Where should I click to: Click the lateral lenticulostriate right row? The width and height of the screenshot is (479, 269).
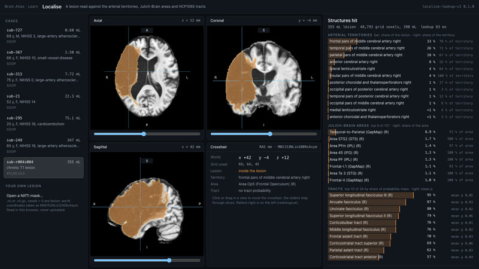[x=401, y=69]
